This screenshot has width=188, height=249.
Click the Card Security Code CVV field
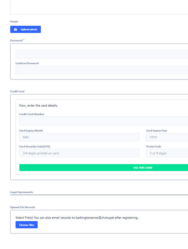tap(79, 153)
